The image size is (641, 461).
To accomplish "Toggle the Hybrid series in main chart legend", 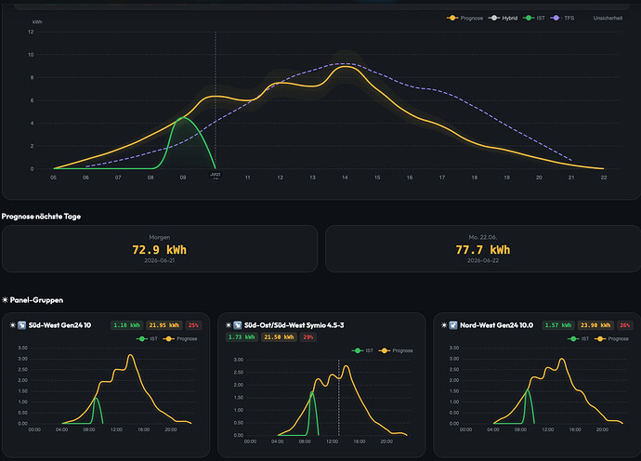I will coord(503,18).
